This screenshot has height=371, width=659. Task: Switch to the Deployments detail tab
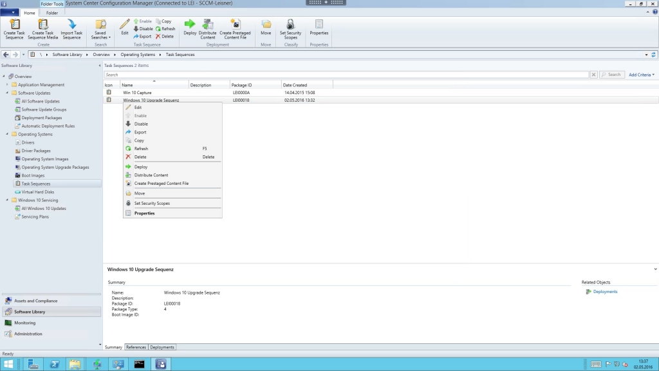[162, 347]
